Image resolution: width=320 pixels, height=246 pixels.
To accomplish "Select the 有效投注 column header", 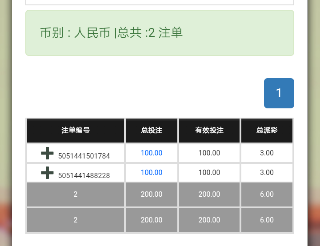I will (209, 131).
